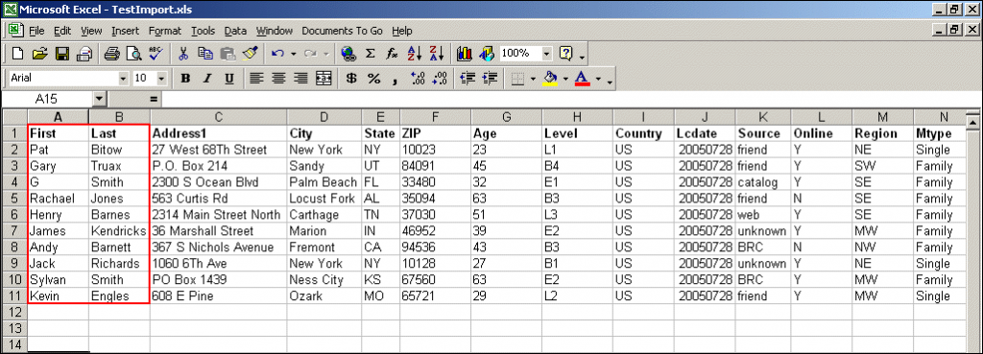This screenshot has height=354, width=983.
Task: Select cell with 2314 Main Street North
Action: point(218,215)
